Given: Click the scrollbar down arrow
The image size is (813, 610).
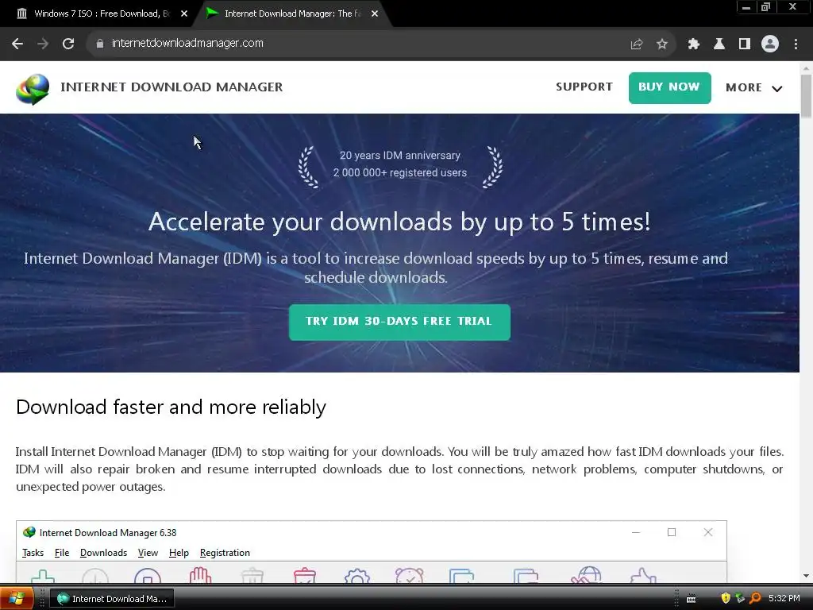Looking at the screenshot, I should 806,575.
